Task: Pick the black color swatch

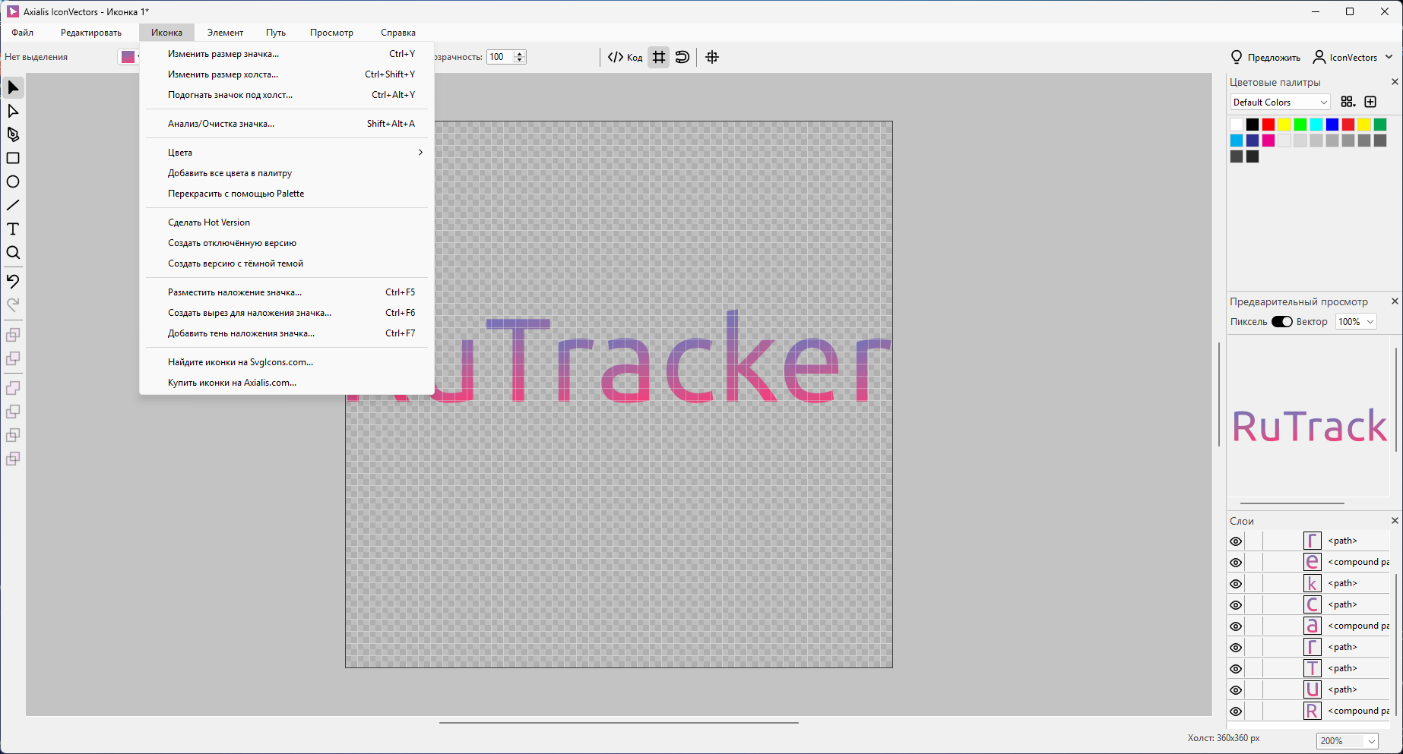Action: coord(1253,125)
